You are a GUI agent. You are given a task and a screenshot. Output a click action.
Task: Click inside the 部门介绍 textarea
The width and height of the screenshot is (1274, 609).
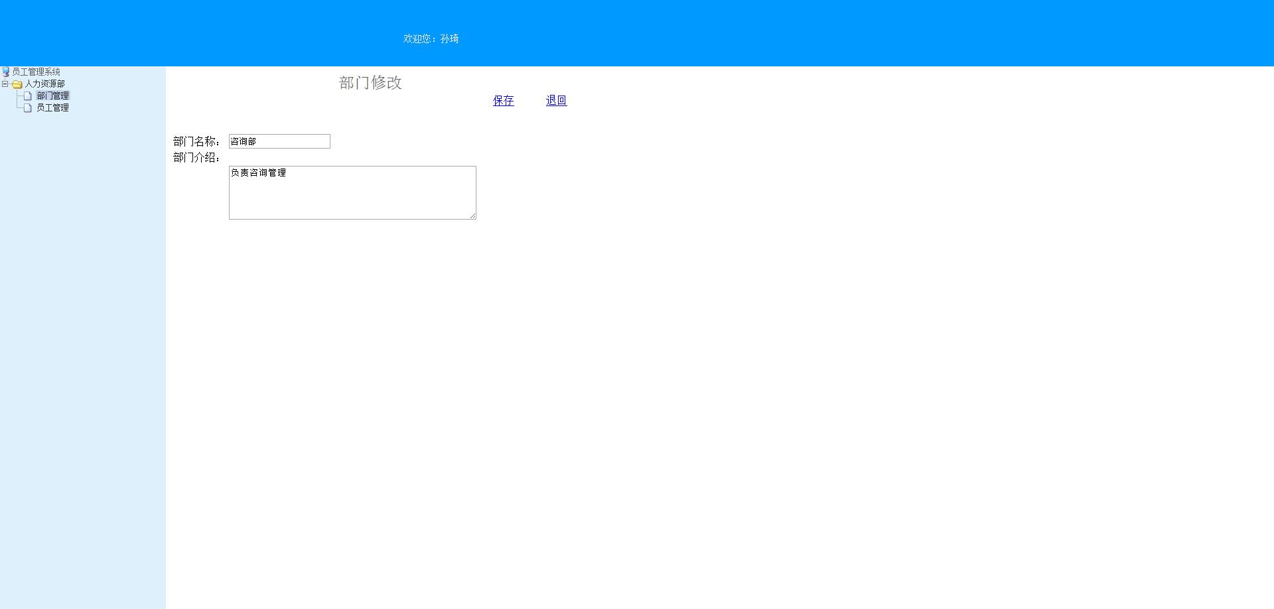[352, 192]
